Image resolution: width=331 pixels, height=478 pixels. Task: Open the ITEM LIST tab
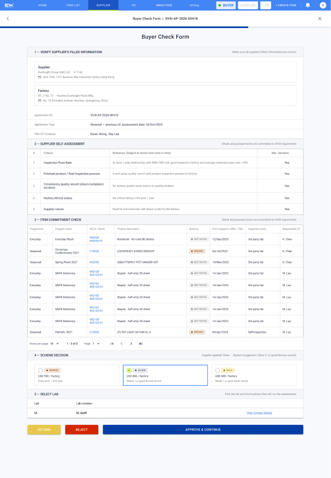pos(73,5)
